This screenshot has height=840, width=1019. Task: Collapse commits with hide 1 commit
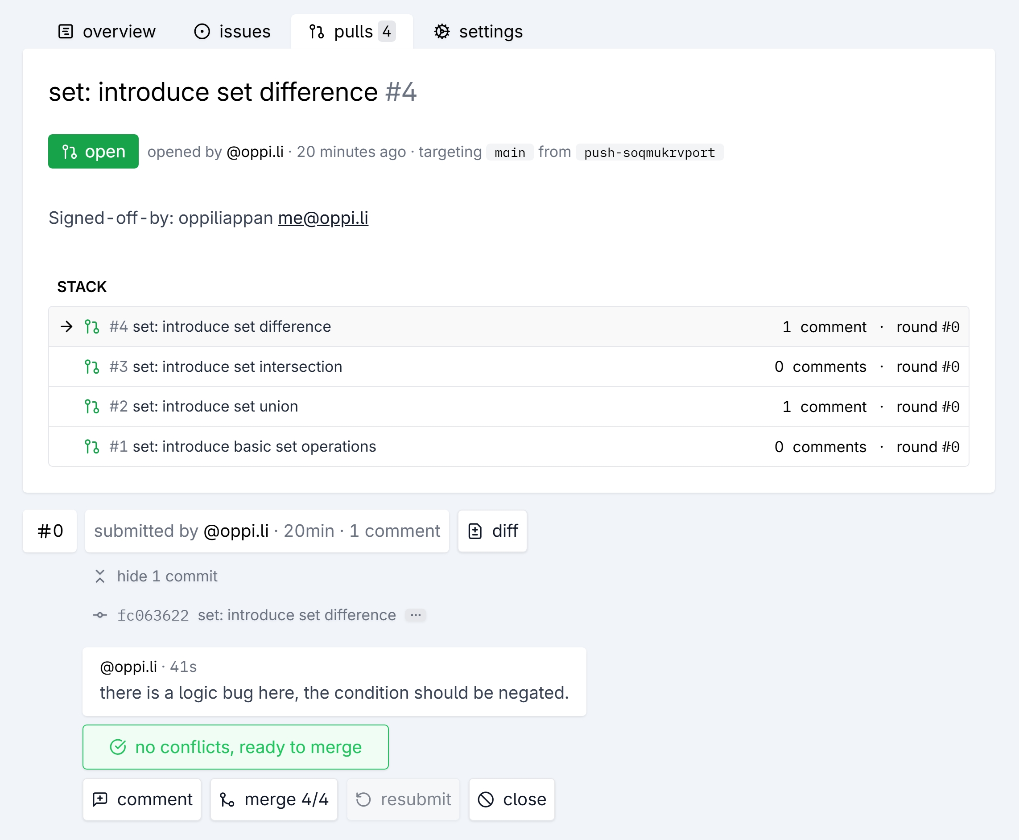pos(156,576)
